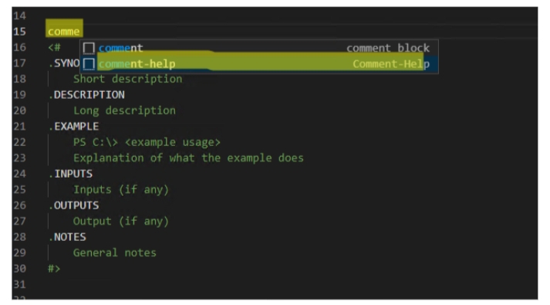Viewport: 550px width, 305px height.
Task: Click the .NOTES keyword line
Action: click(67, 237)
